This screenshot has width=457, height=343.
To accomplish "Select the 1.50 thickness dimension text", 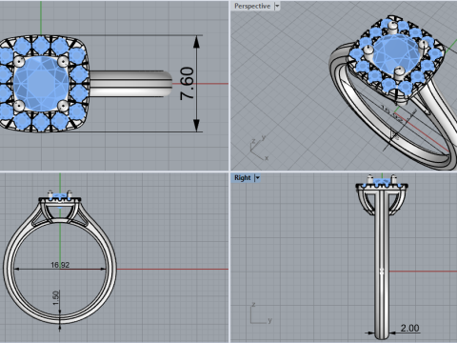I will click(x=55, y=298).
